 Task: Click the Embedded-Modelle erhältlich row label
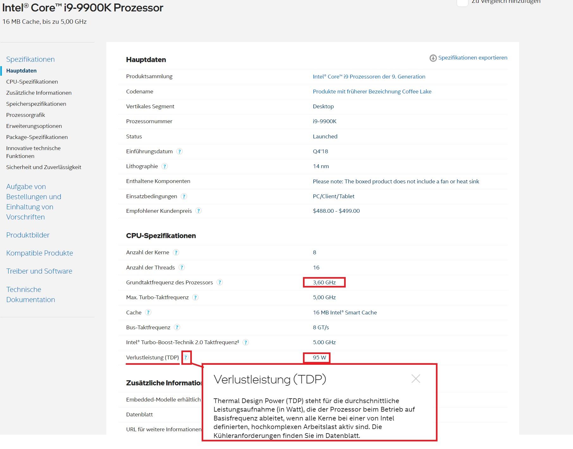pos(163,400)
